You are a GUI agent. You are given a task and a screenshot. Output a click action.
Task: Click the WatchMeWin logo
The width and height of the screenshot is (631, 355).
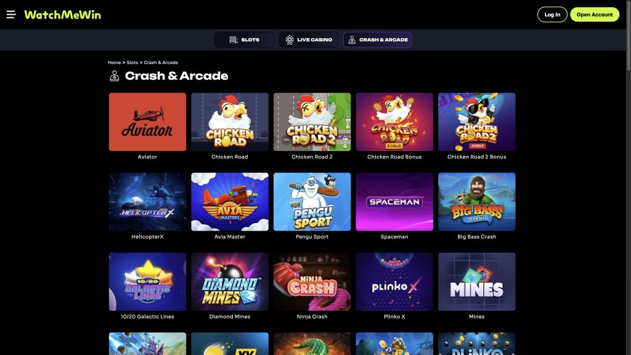click(x=63, y=15)
